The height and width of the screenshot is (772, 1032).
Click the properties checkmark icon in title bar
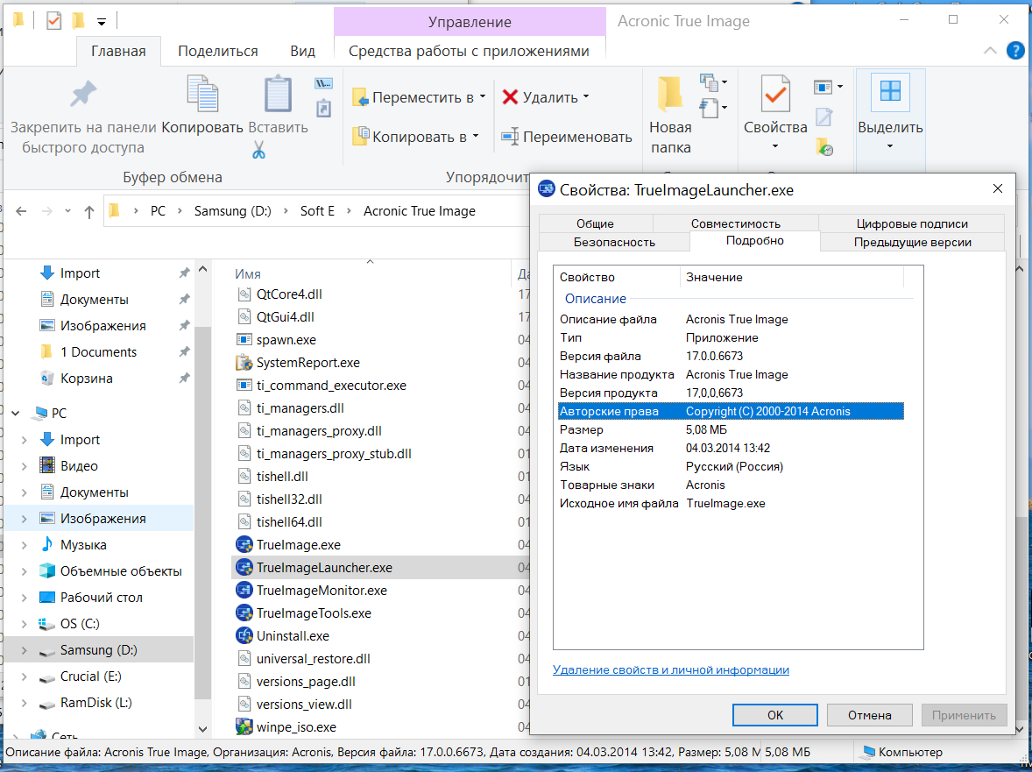53,21
